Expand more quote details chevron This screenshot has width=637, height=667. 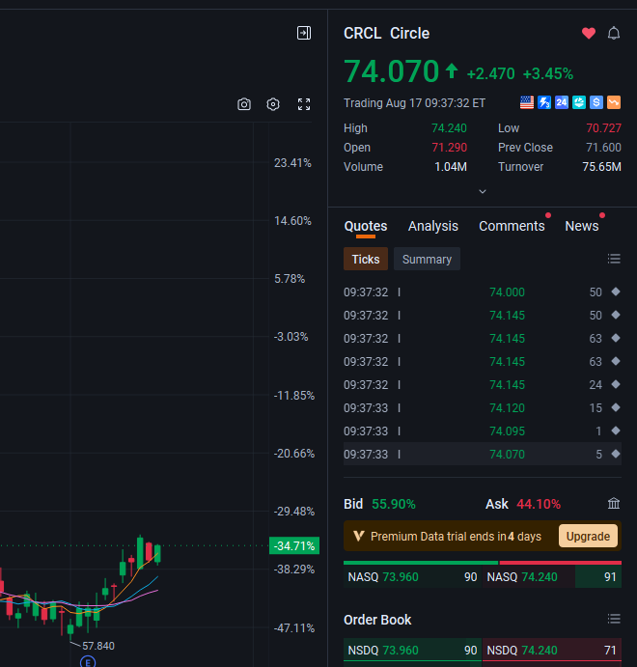tap(483, 191)
